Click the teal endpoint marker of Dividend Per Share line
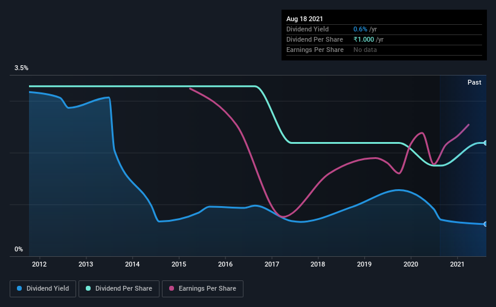Image resolution: width=496 pixels, height=307 pixels. click(x=486, y=143)
